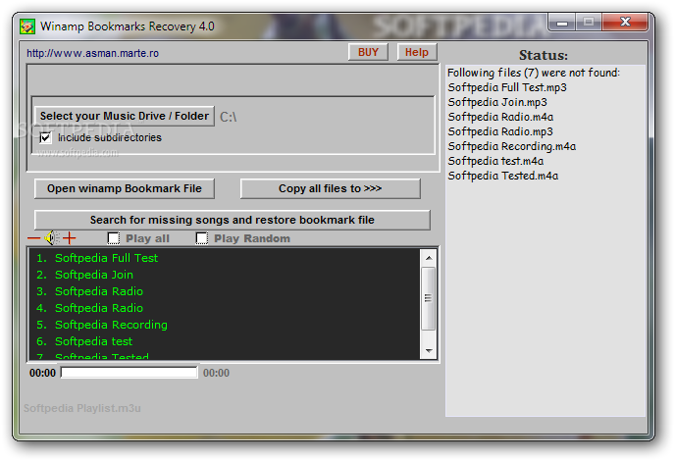Click the playlist scrollbar down arrow
The height and width of the screenshot is (461, 675).
(429, 351)
